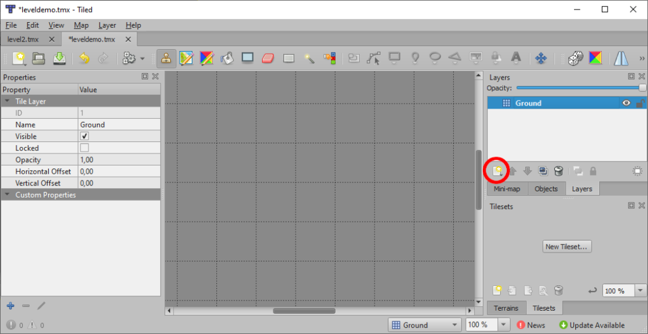
Task: Click the New map toolbar icon
Action: click(x=19, y=59)
